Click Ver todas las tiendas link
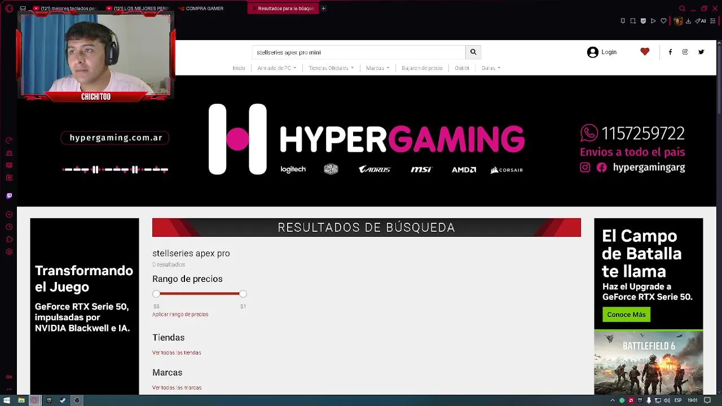The height and width of the screenshot is (406, 722). [x=177, y=353]
